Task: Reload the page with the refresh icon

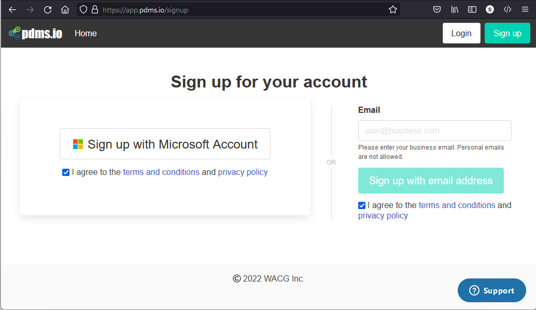Action: click(48, 10)
